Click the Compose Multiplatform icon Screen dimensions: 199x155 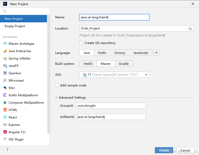coord(5,103)
